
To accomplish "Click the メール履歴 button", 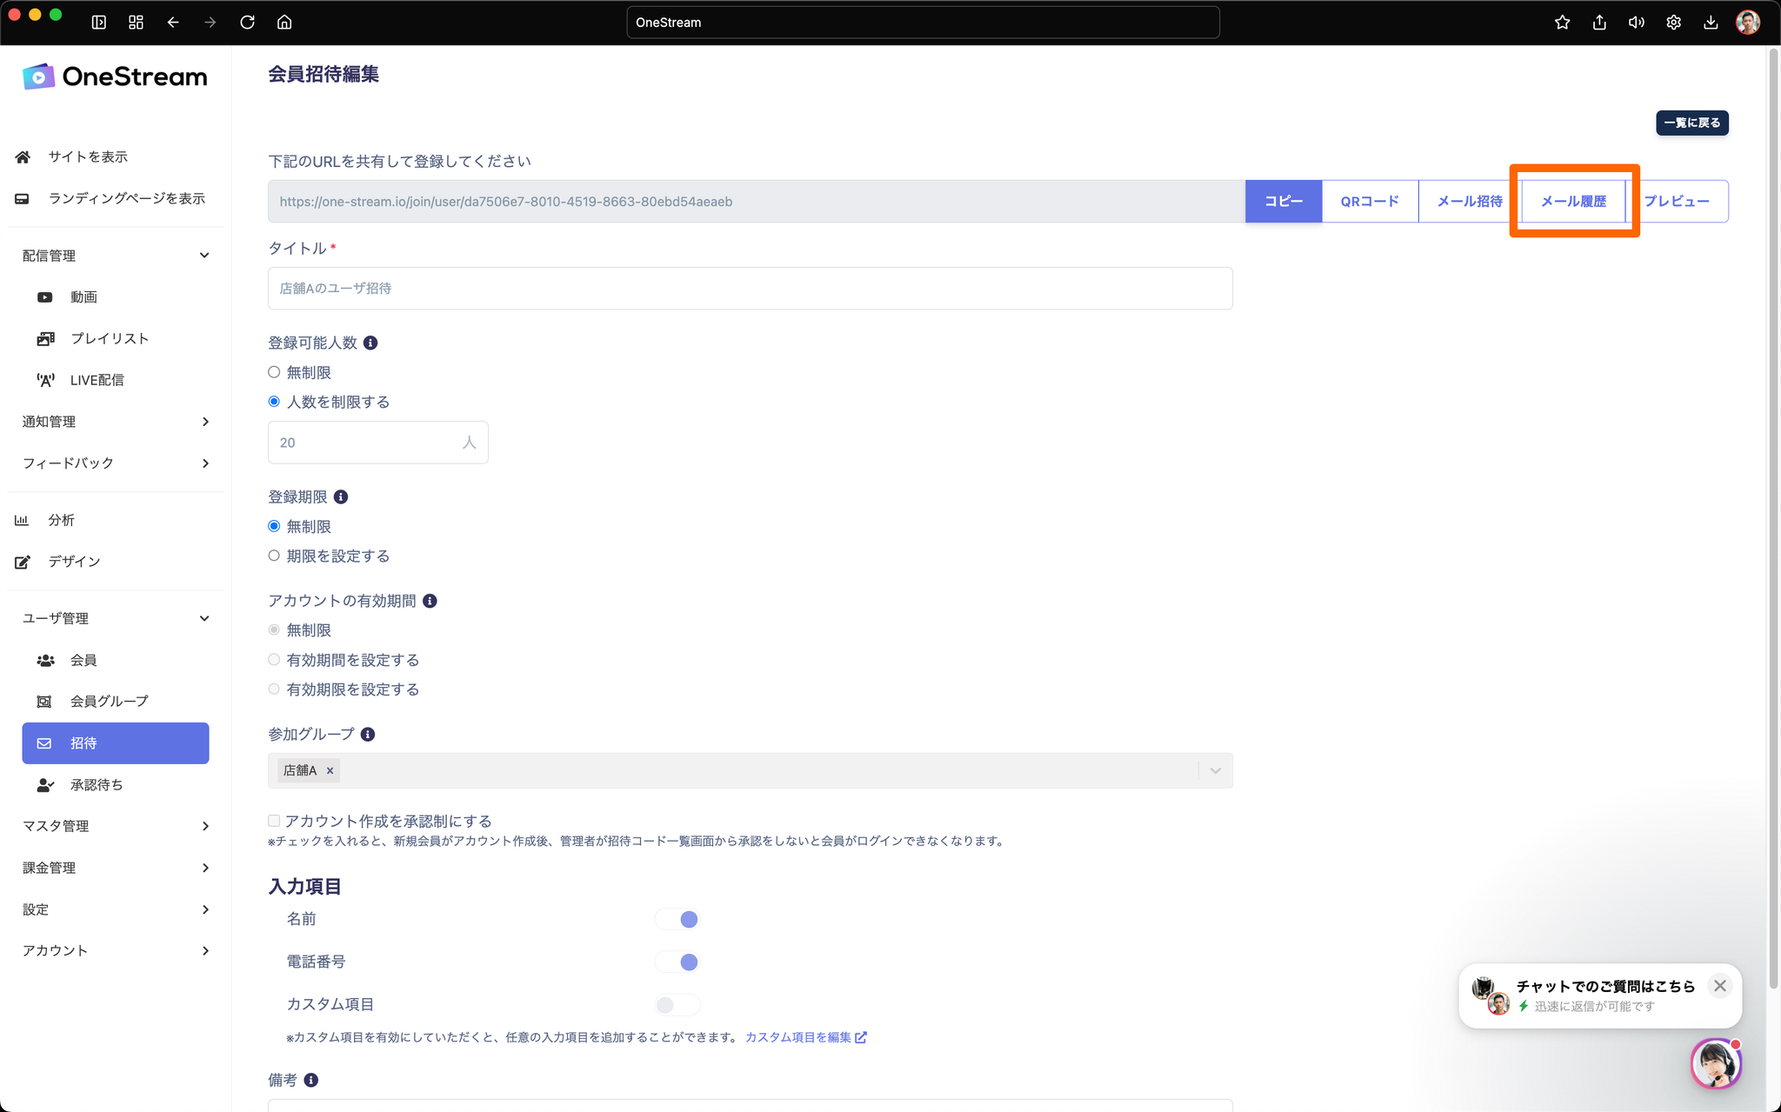I will coord(1573,201).
